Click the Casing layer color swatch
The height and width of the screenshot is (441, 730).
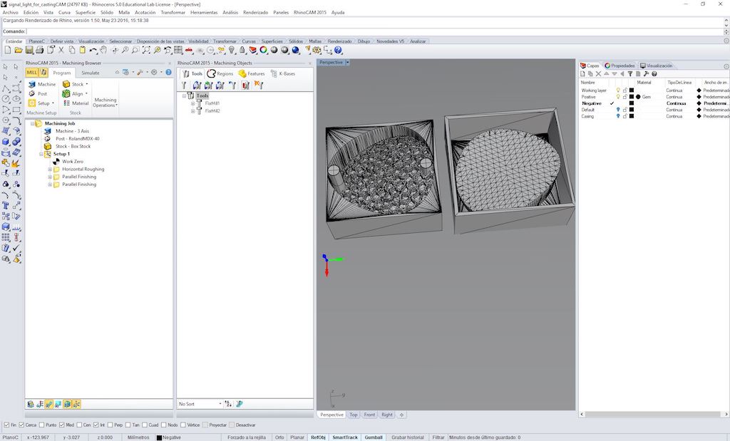coord(632,116)
